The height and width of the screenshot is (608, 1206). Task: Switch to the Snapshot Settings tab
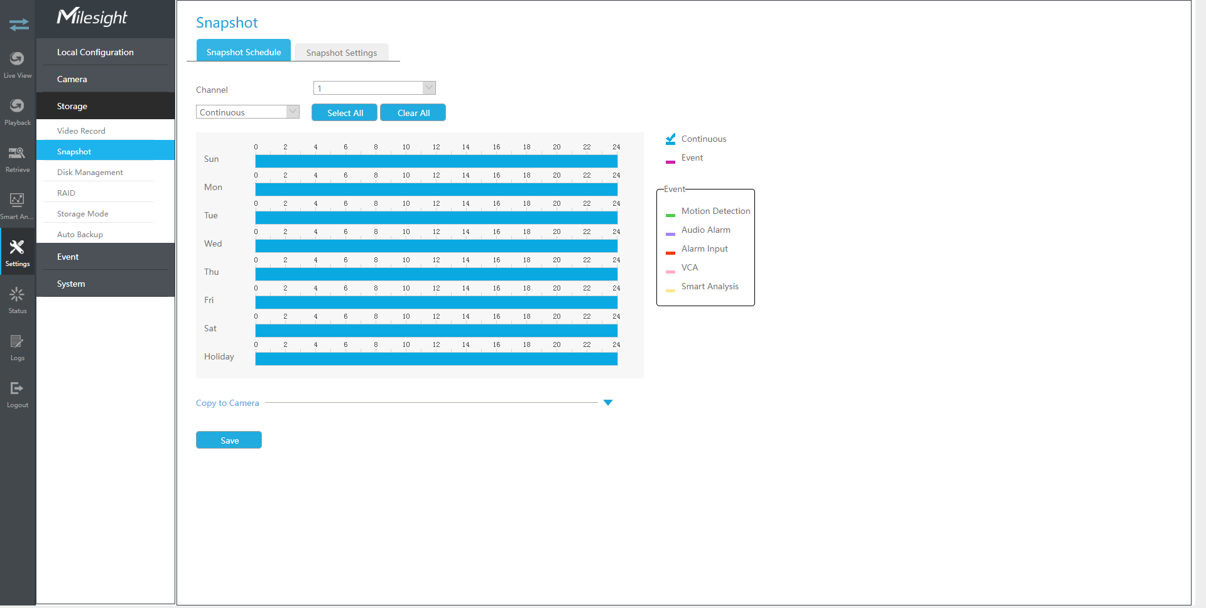(x=341, y=53)
